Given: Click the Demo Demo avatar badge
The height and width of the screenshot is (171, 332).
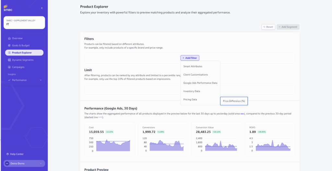Looking at the screenshot, I should [x=7, y=164].
